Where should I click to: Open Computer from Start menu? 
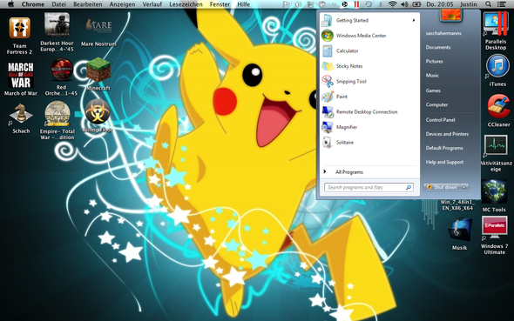tap(436, 104)
